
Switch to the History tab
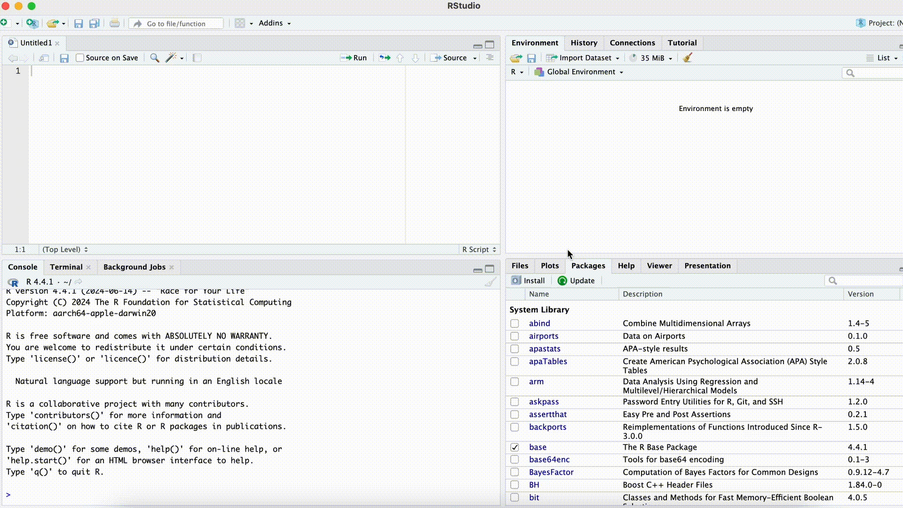coord(584,43)
